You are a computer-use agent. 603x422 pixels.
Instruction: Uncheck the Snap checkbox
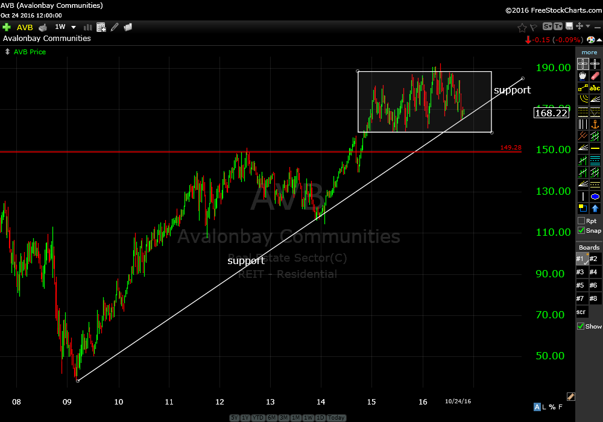pyautogui.click(x=581, y=230)
